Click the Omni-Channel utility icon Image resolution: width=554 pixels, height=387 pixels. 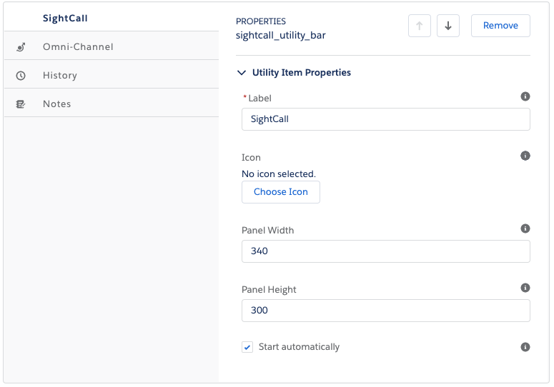coord(21,47)
